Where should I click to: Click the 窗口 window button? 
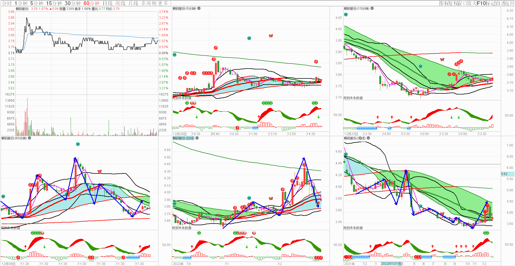[x=463, y=3]
